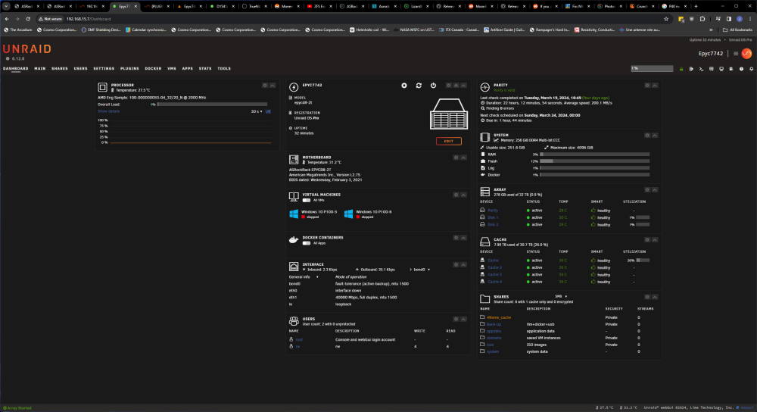Screen dimensions: 757x412
Task: Click the Flash usage bar in System tile
Action: (594, 161)
